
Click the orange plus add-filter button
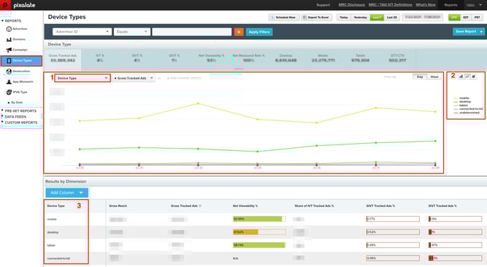[239, 32]
